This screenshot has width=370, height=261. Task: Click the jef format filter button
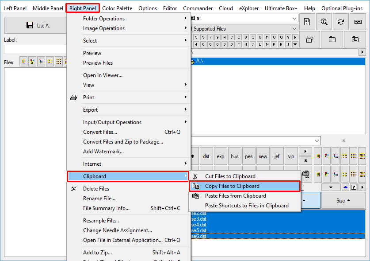pos(277,156)
